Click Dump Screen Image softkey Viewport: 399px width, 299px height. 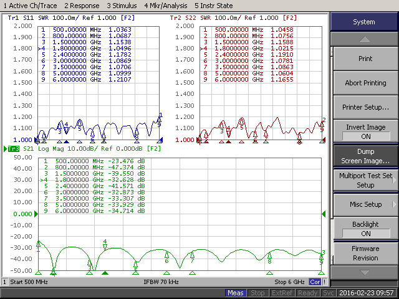coord(365,156)
